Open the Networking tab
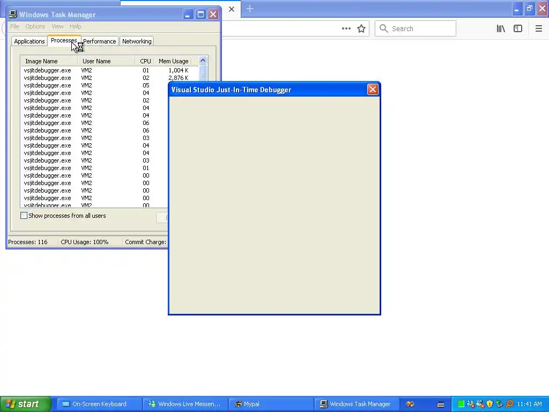Image resolution: width=549 pixels, height=412 pixels. point(137,41)
